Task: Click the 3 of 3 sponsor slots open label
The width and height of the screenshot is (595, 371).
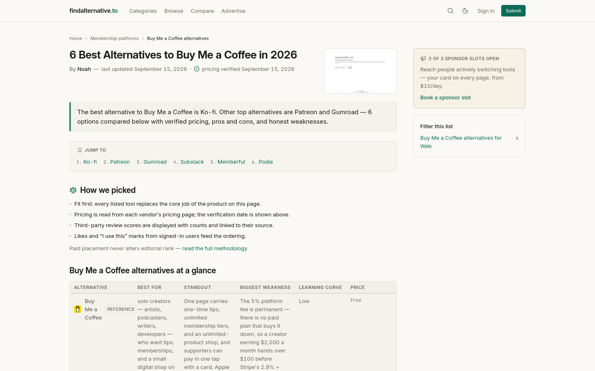Action: pyautogui.click(x=464, y=59)
